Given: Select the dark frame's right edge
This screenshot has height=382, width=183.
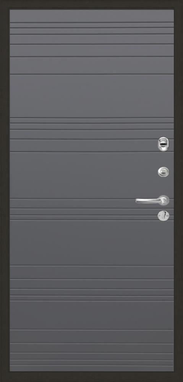Looking at the screenshot, I should tap(178, 191).
